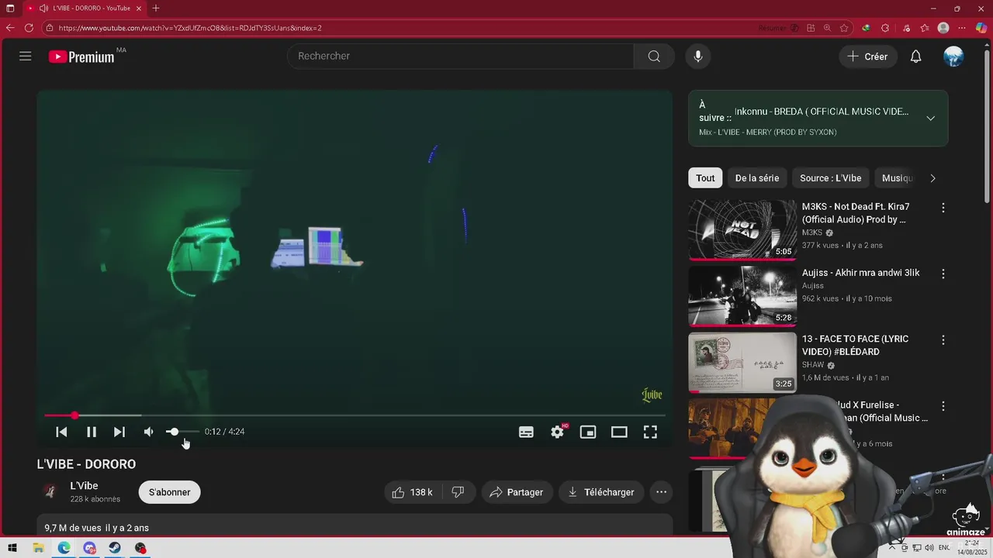Open 13 FACE TO FACE thumbnail
Viewport: 993px width, 558px height.
[x=742, y=362]
